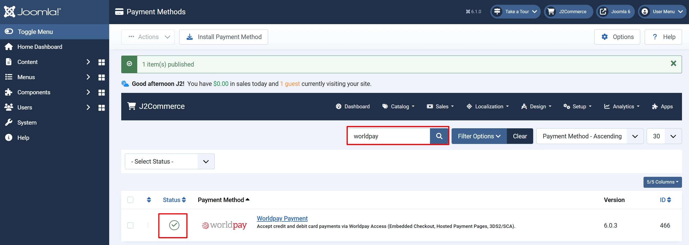The image size is (689, 245).
Task: Open Take a Tour dropdown
Action: pyautogui.click(x=515, y=12)
